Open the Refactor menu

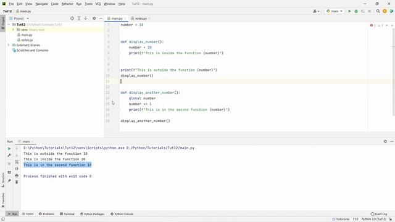(x=67, y=4)
